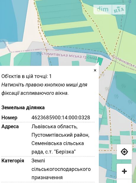Click the italic right-click hint text
The height and width of the screenshot is (183, 136).
click(44, 89)
